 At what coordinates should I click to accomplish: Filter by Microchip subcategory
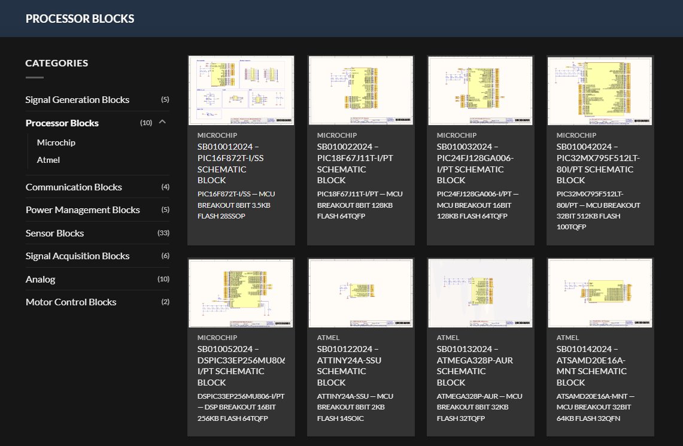56,142
